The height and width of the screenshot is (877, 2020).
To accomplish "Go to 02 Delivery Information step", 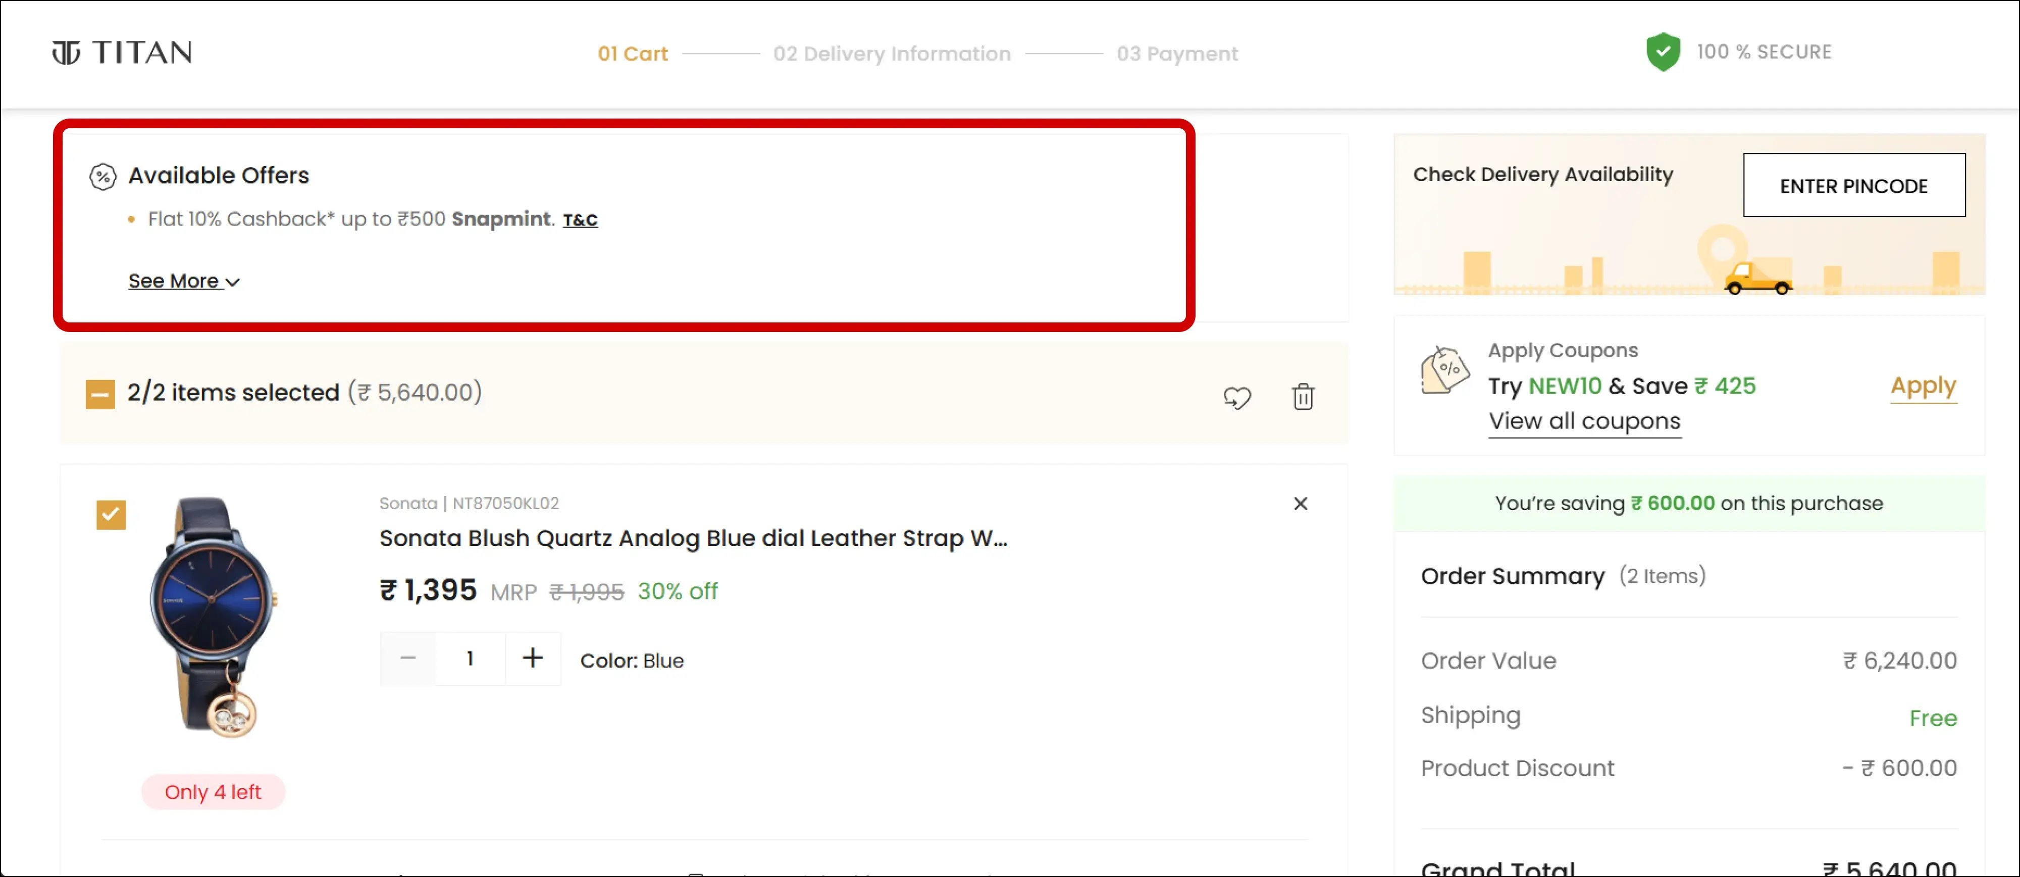I will click(x=892, y=54).
